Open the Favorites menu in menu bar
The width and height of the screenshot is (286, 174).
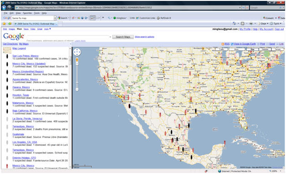(x=27, y=13)
